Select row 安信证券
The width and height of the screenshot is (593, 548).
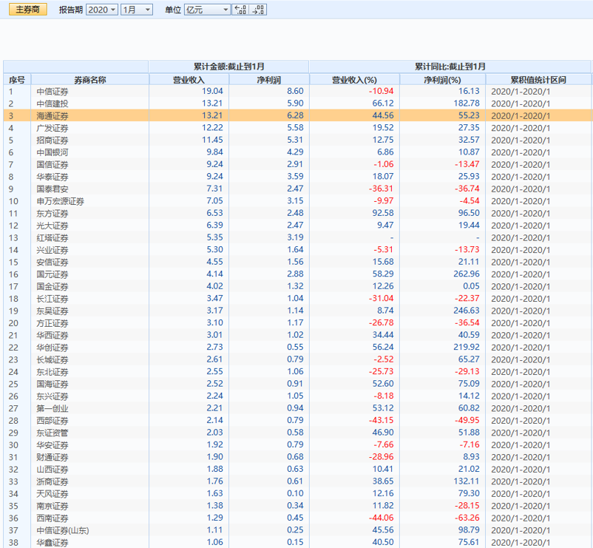(297, 262)
